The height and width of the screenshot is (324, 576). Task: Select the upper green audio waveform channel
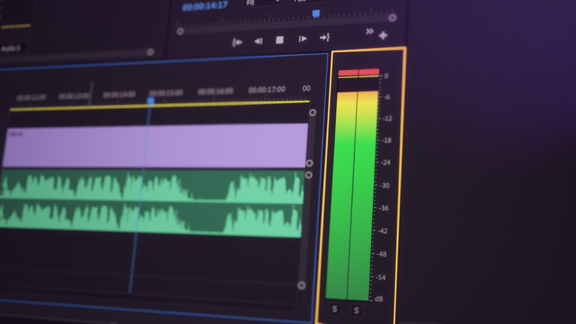(x=152, y=187)
